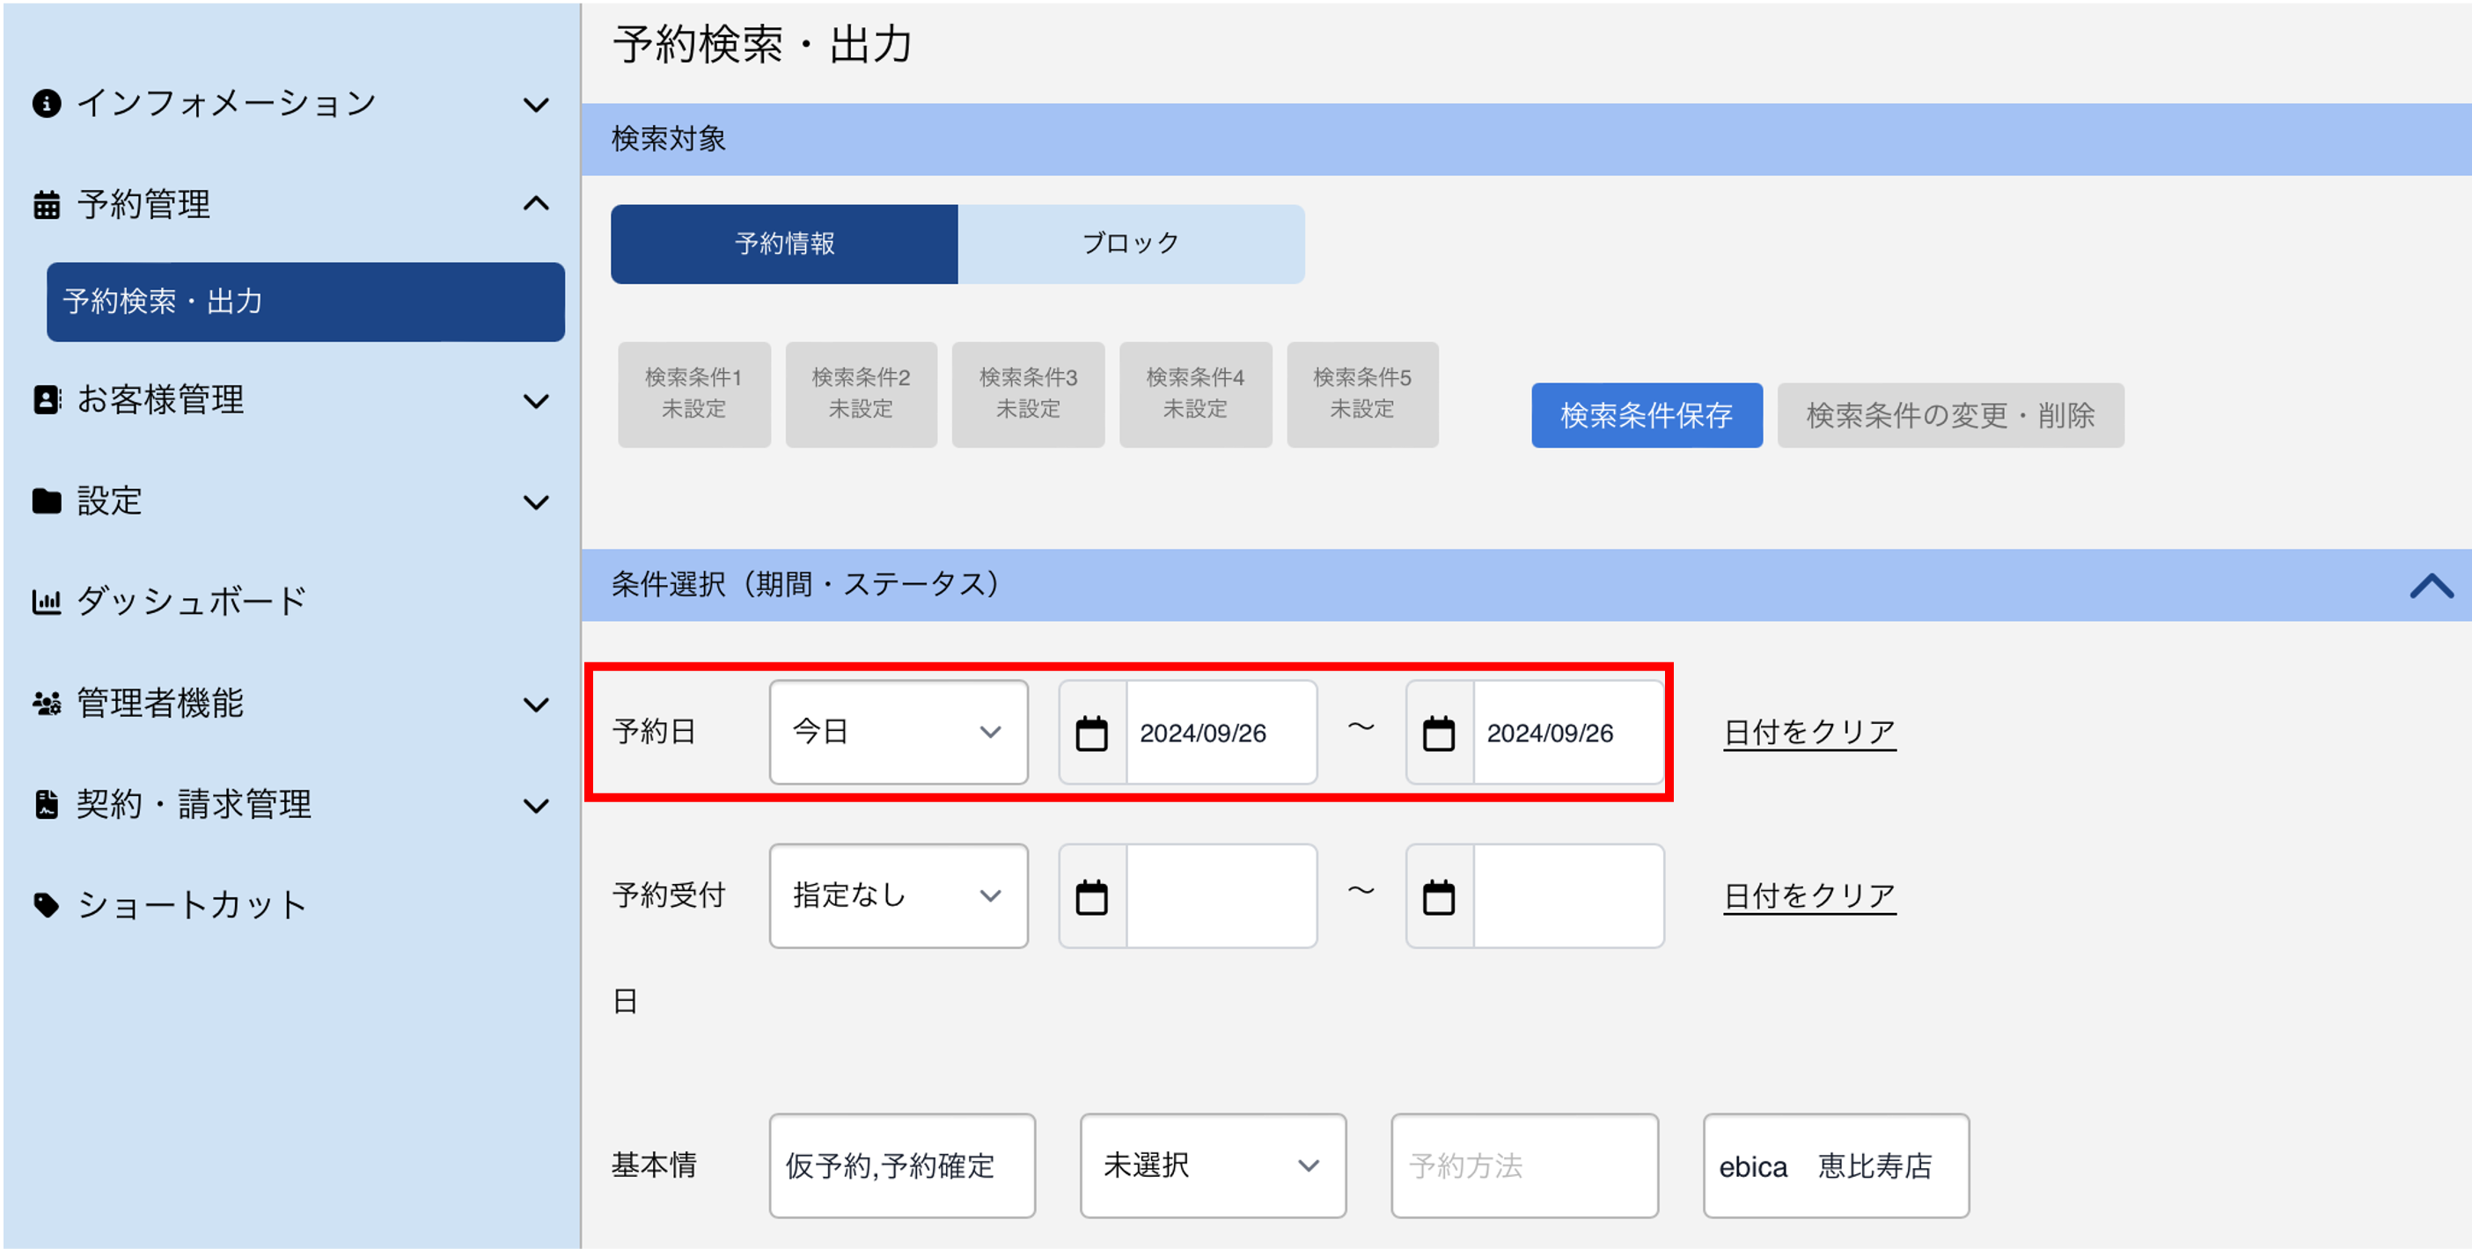Click the contact card icon beside お客様管理
2472x1249 pixels.
click(x=46, y=400)
